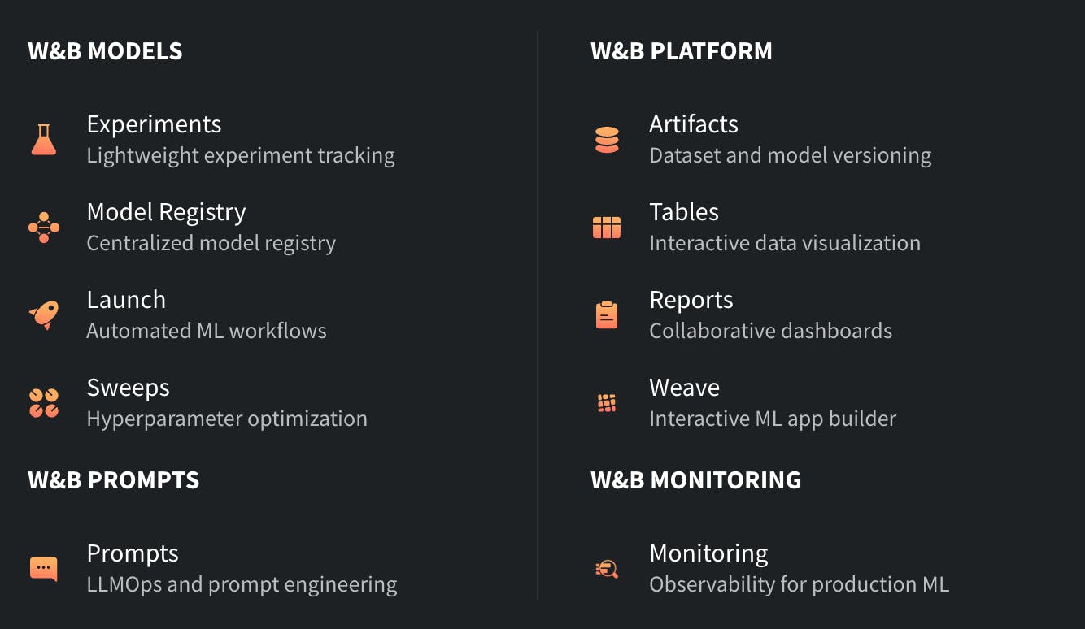
Task: Select the Monitoring title link
Action: tap(708, 553)
